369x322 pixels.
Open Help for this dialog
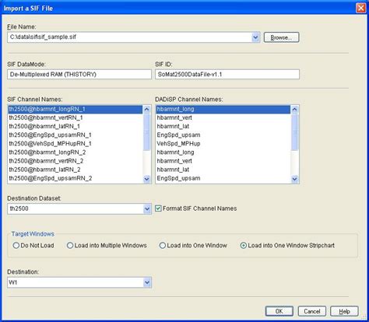tap(344, 311)
